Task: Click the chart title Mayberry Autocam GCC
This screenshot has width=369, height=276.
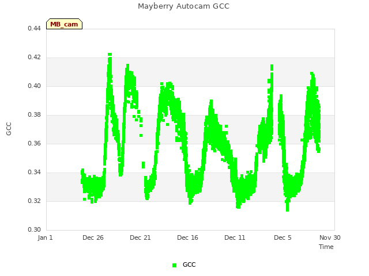Action: (183, 6)
